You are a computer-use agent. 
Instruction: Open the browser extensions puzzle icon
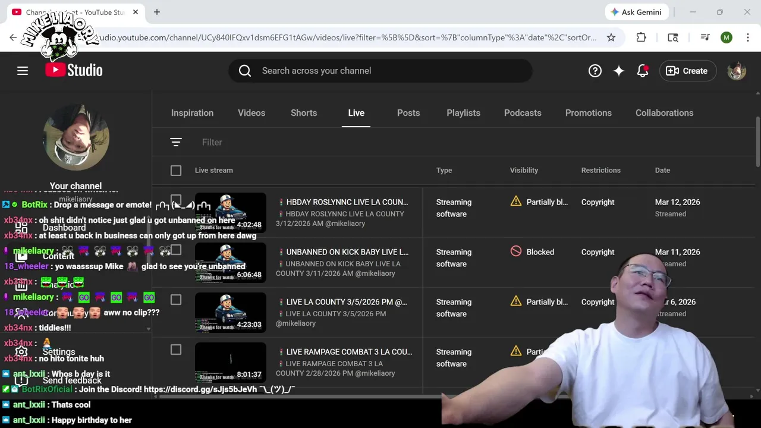click(641, 37)
